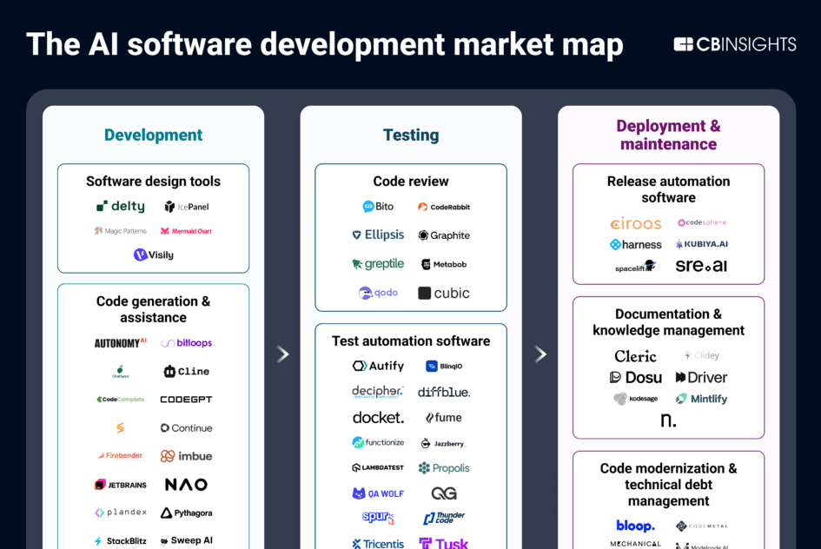
Task: Open the Graphite logo
Action: click(x=444, y=235)
